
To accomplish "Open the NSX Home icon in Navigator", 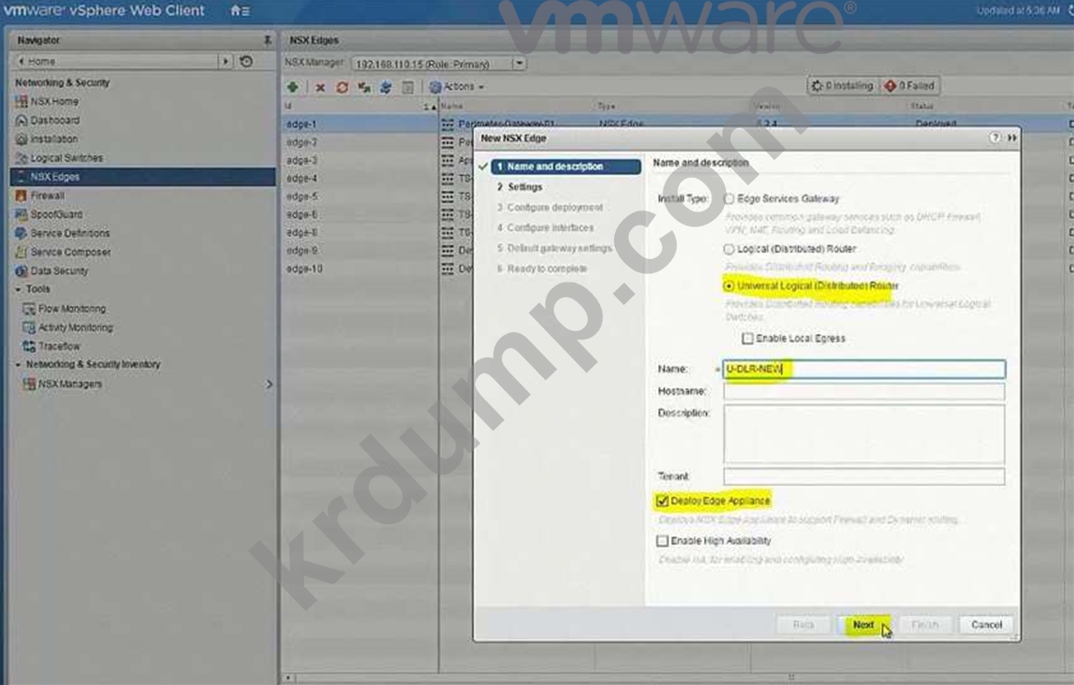I will pyautogui.click(x=22, y=101).
